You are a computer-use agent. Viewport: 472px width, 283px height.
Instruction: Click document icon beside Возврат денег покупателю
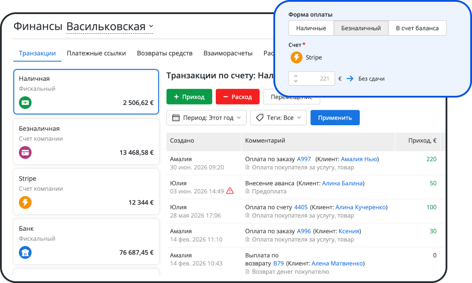[247, 272]
